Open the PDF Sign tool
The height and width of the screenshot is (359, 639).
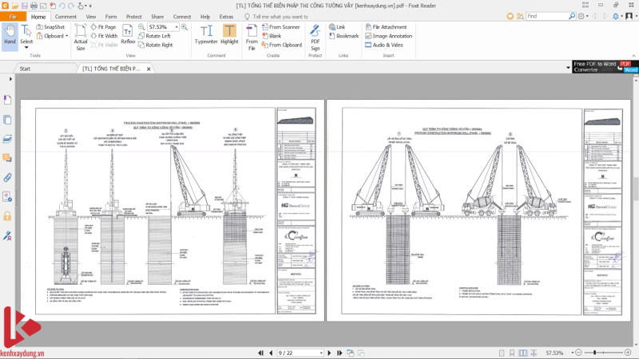315,35
